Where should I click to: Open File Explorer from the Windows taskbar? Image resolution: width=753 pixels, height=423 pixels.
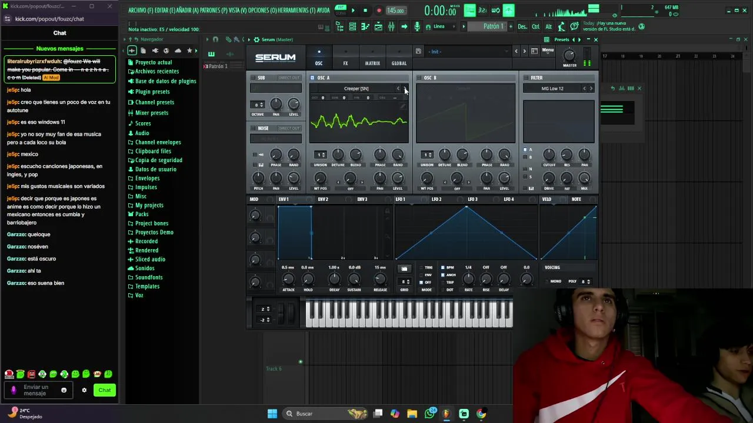412,414
